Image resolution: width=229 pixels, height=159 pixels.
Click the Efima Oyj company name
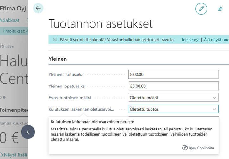(13, 8)
